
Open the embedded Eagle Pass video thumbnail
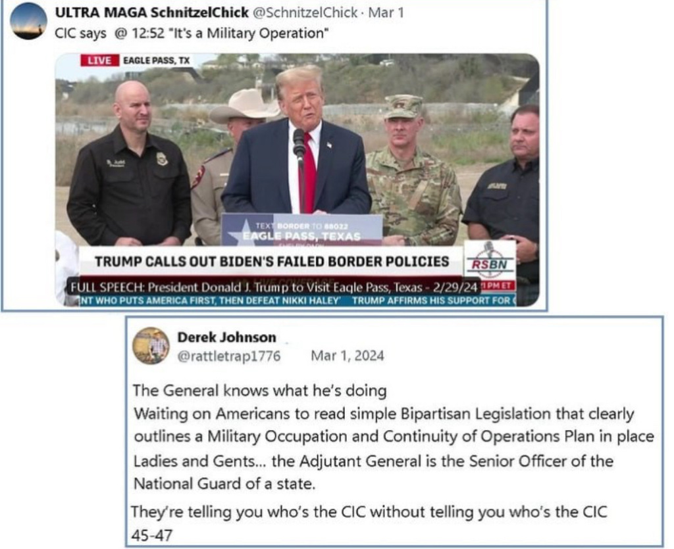click(297, 180)
